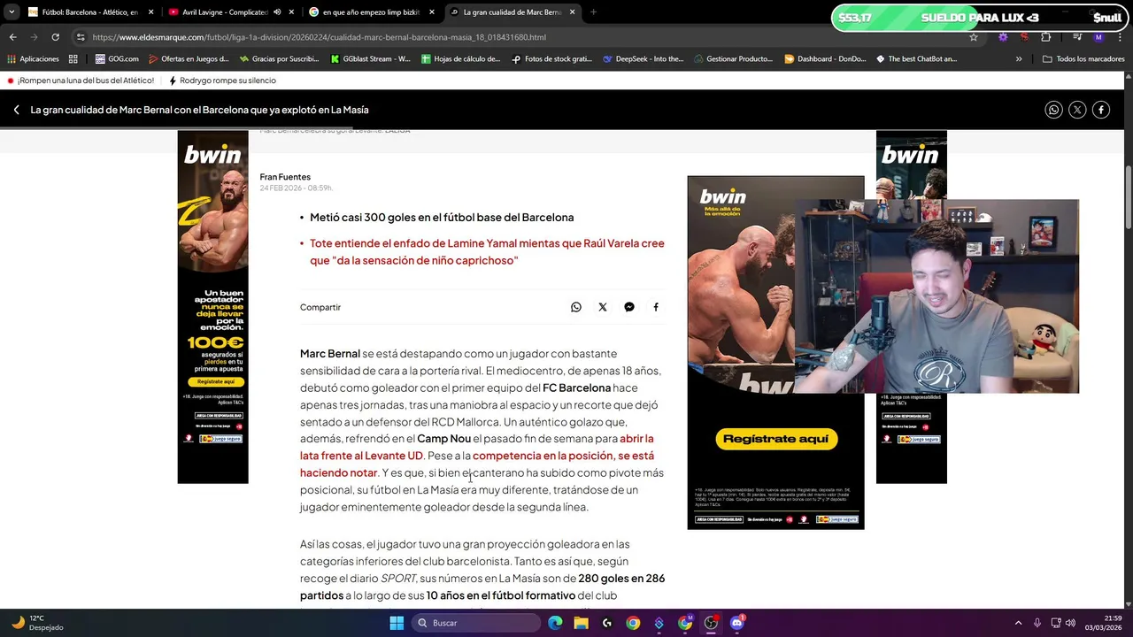Click the X icon beside Compartir
1133x637 pixels.
pos(603,307)
